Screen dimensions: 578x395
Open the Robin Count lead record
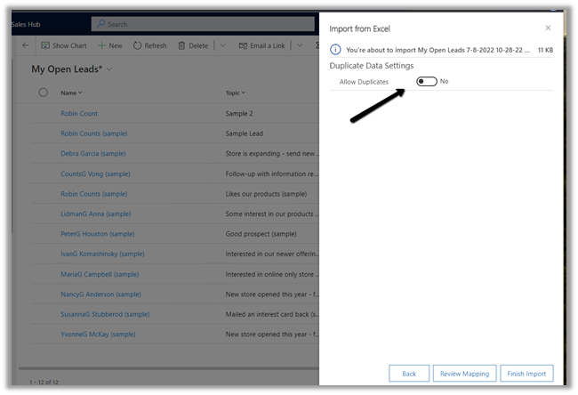tap(79, 114)
